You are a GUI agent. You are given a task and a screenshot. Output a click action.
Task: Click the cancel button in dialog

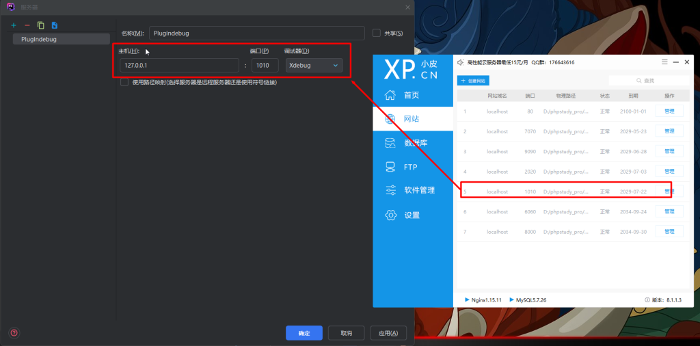tap(347, 333)
